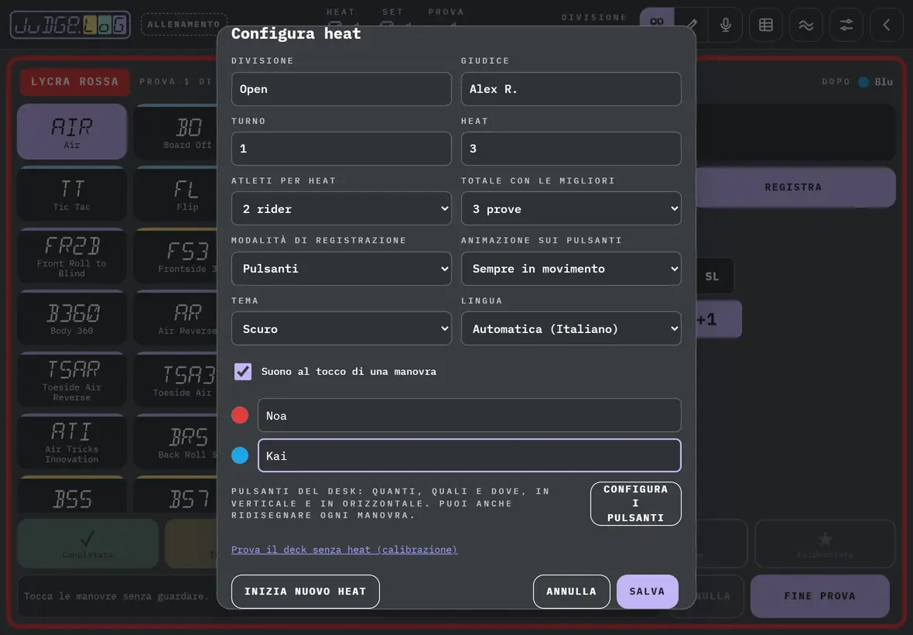This screenshot has height=635, width=913.
Task: Tap the BS7 maneuver tile
Action: (x=176, y=495)
